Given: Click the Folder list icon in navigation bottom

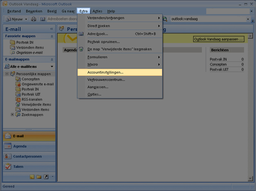Looking at the screenshot, I should pyautogui.click(x=39, y=177).
